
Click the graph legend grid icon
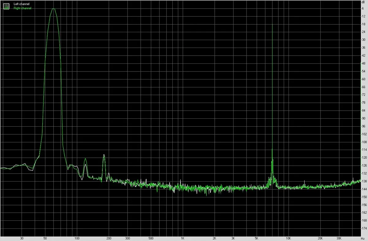(6, 6)
